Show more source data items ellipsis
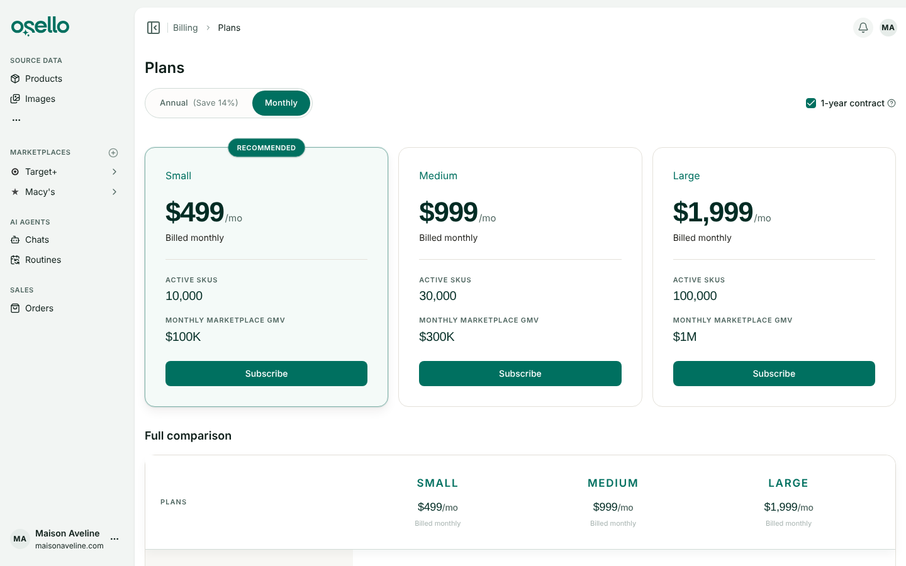Viewport: 906px width, 566px height. click(x=16, y=119)
